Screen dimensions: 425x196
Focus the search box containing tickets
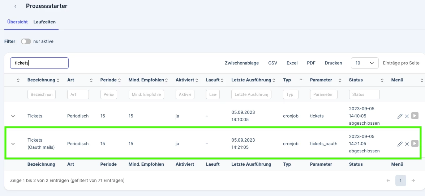coord(39,63)
